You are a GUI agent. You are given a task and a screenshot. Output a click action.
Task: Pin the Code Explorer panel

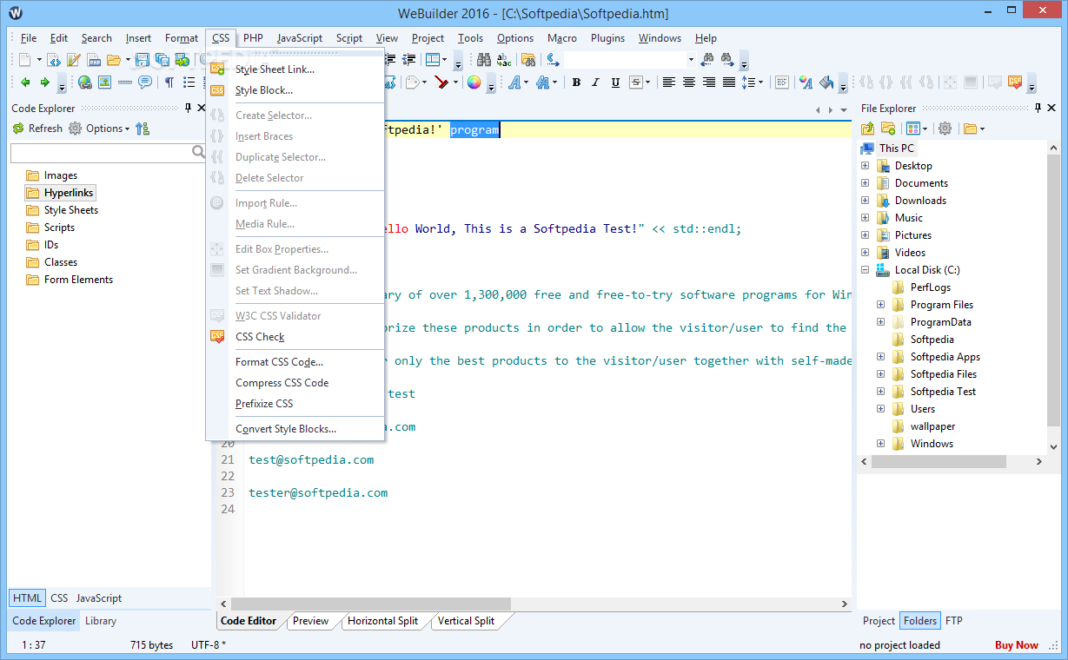pyautogui.click(x=188, y=109)
